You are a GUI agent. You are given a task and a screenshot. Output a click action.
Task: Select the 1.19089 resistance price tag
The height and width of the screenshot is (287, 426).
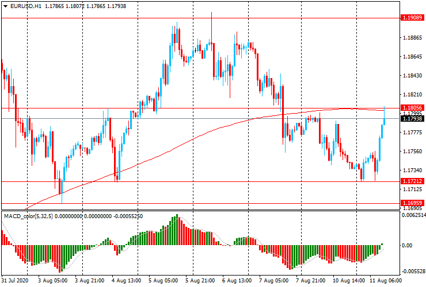(412, 18)
